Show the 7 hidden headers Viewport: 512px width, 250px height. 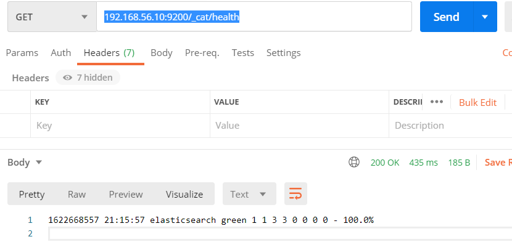(88, 78)
